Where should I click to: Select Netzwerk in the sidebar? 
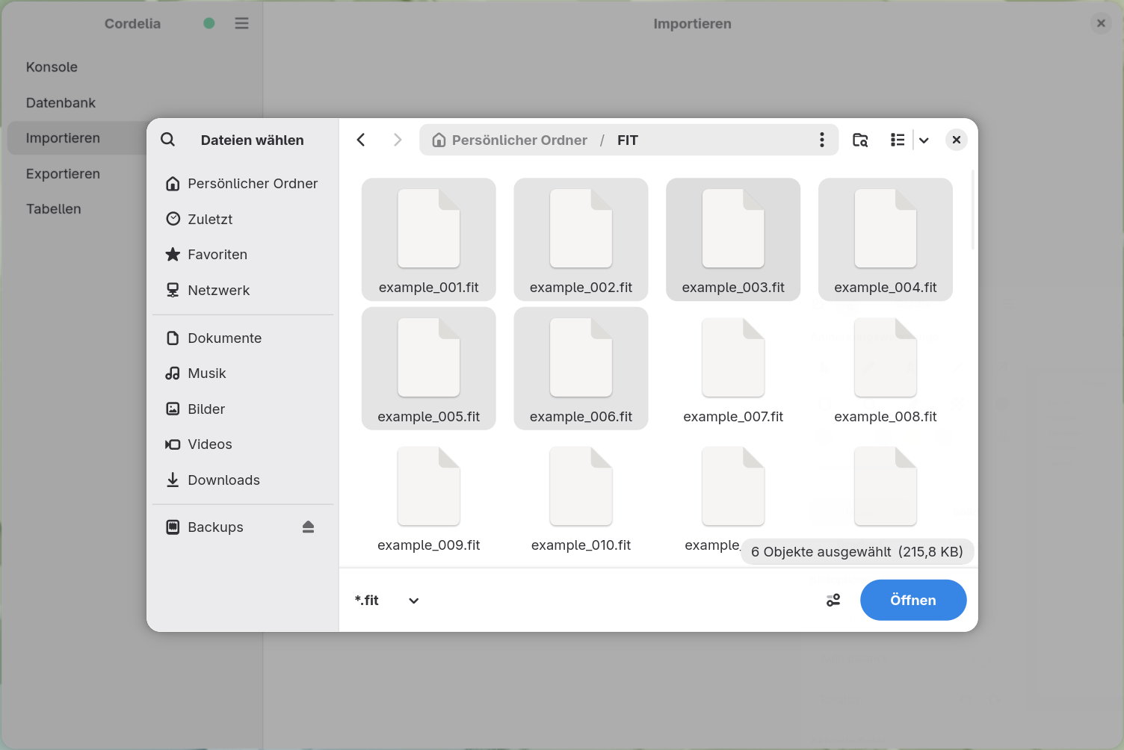tap(243, 290)
